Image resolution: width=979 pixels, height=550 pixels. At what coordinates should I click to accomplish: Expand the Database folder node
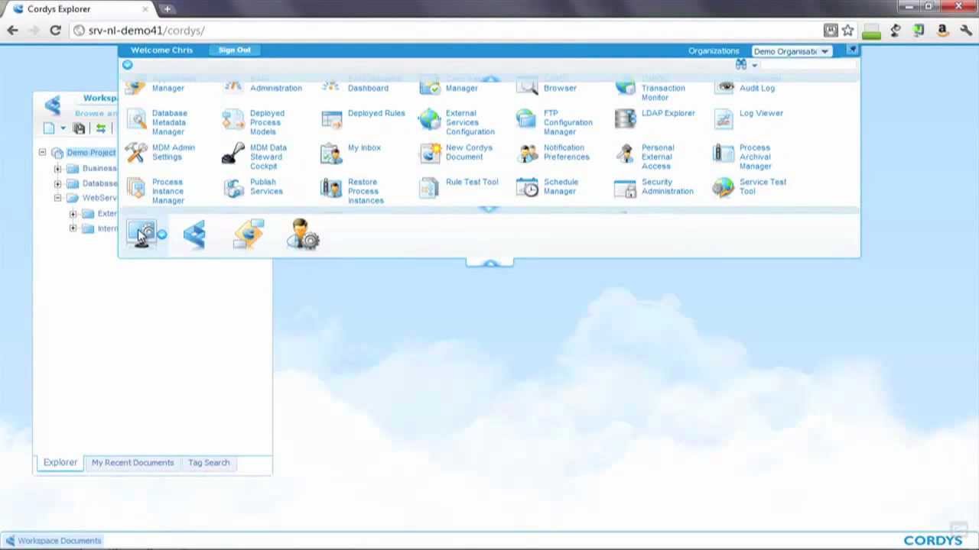(57, 184)
